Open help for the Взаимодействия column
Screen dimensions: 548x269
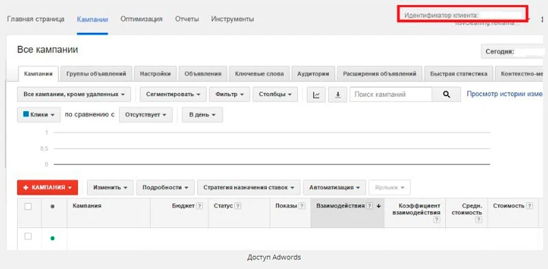tap(369, 206)
